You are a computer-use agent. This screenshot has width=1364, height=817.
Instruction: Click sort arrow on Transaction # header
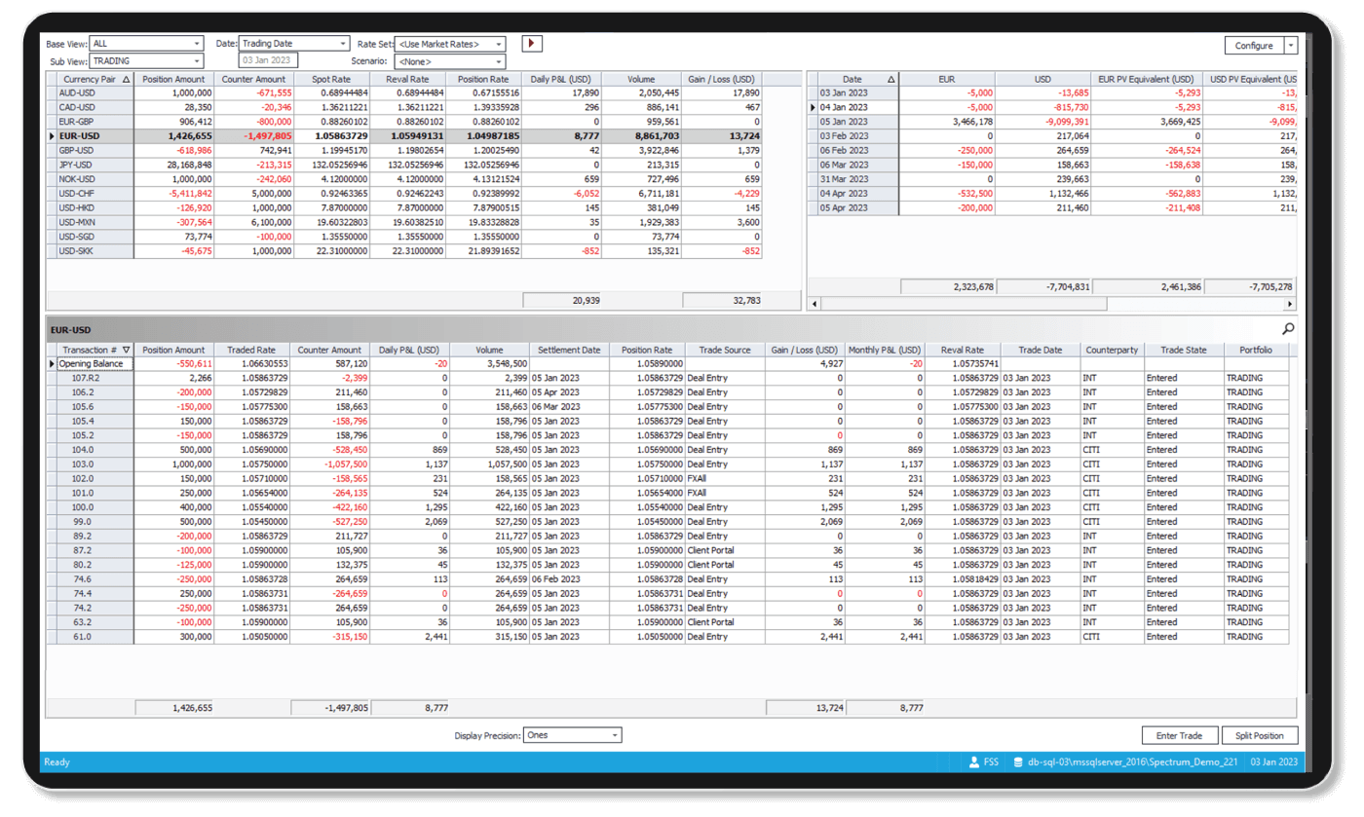(x=127, y=350)
